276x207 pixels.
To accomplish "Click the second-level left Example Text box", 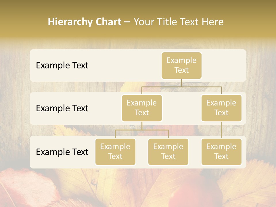I will coord(142,108).
